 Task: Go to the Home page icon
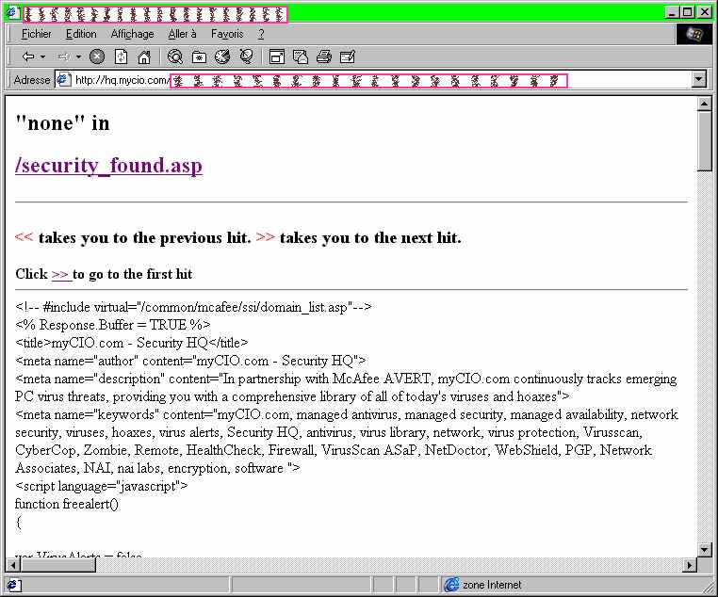click(x=144, y=57)
